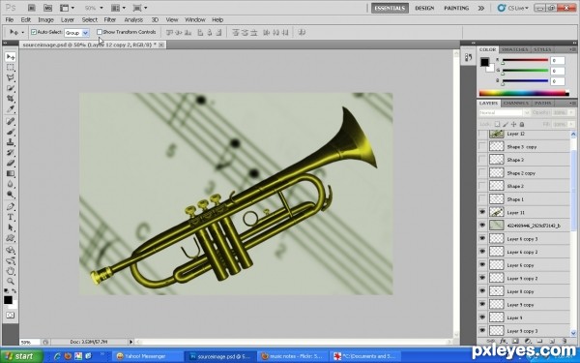Select the Hand tool
The image size is (580, 363).
tap(11, 271)
